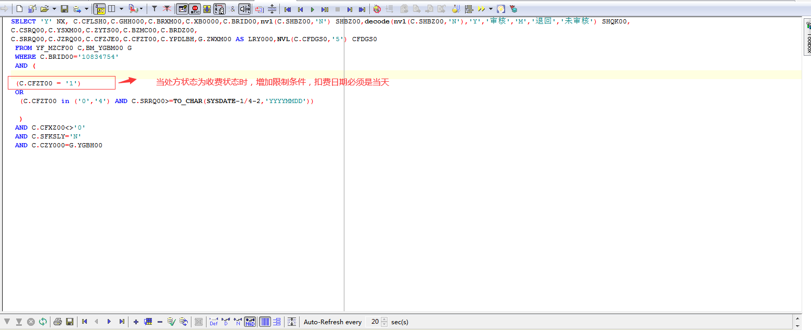The width and height of the screenshot is (811, 331).
Task: Click the yellow double-arrow execute icon
Action: click(x=482, y=9)
